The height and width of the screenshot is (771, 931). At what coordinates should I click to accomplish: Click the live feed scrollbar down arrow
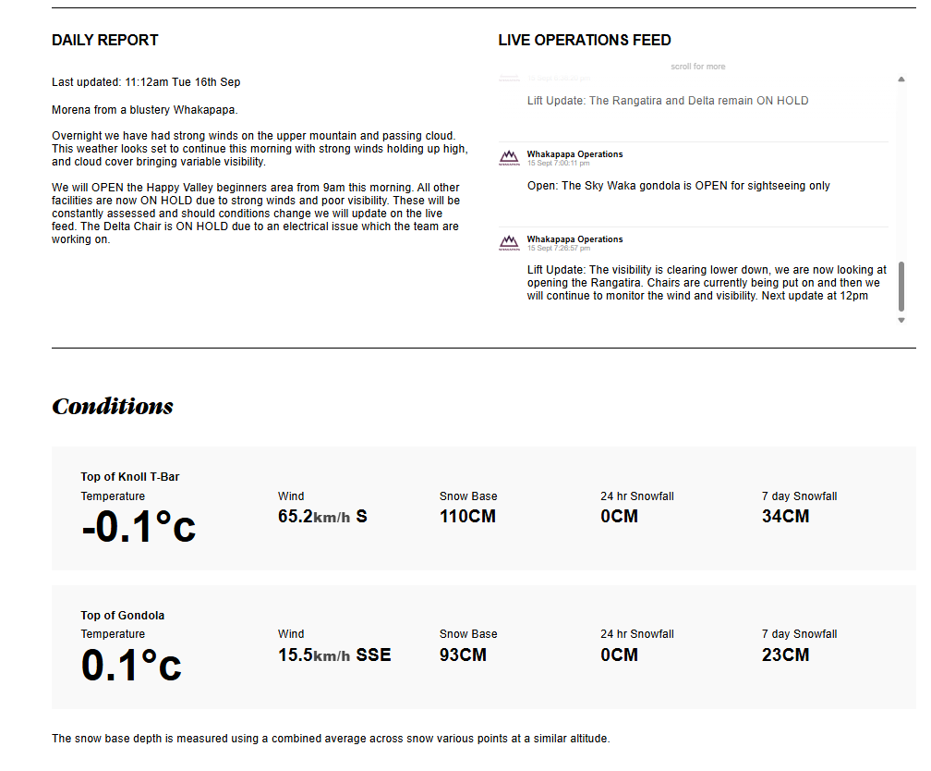(x=901, y=321)
